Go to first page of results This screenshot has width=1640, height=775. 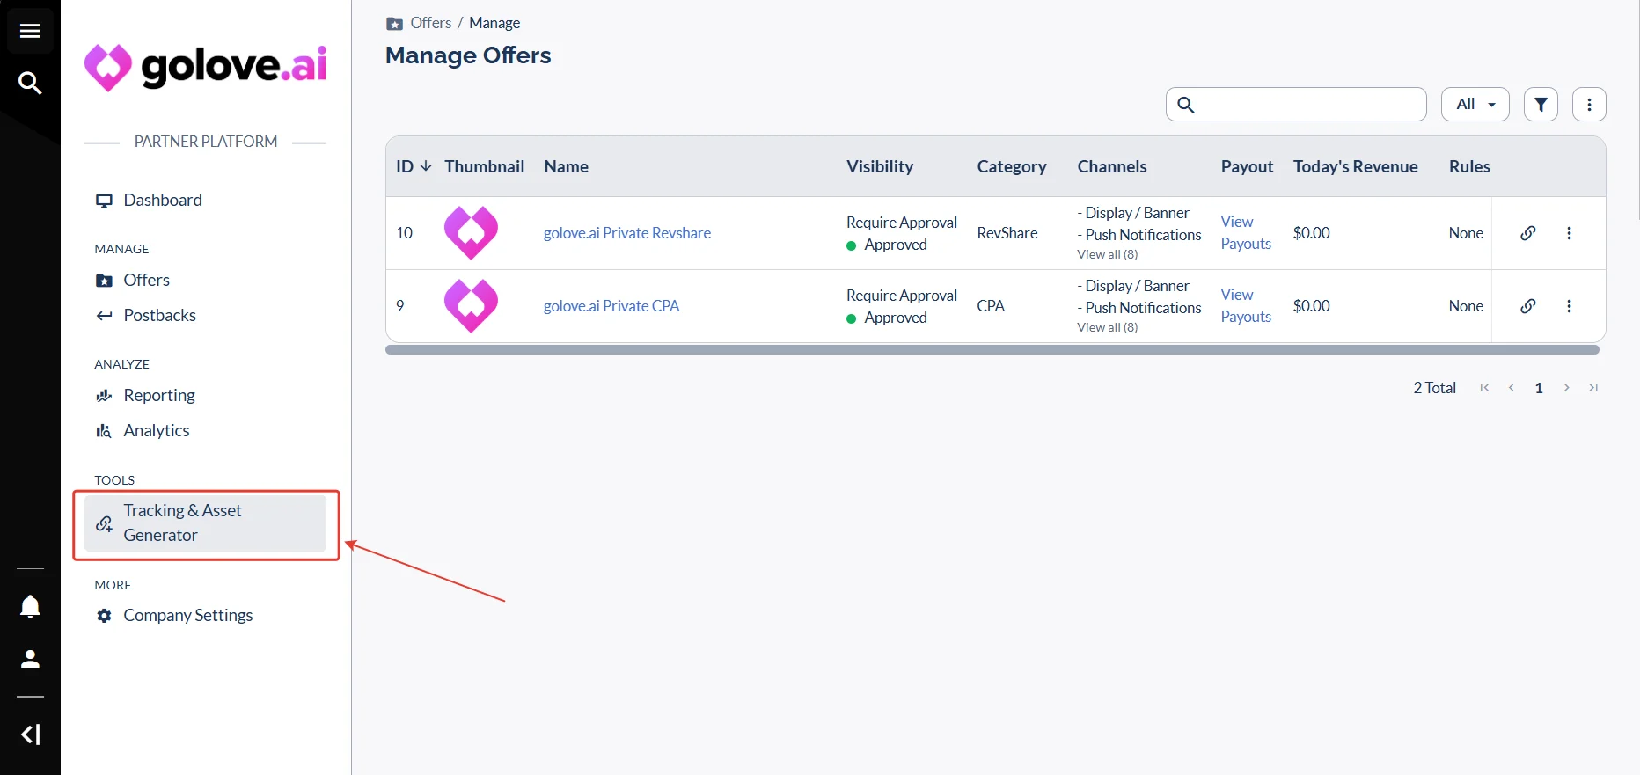tap(1484, 388)
